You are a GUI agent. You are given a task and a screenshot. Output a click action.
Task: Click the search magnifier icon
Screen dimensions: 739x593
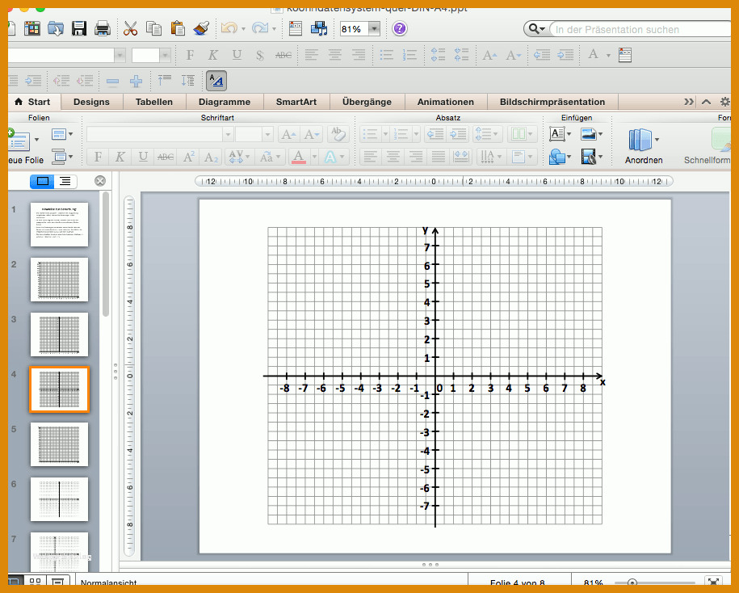pos(534,29)
